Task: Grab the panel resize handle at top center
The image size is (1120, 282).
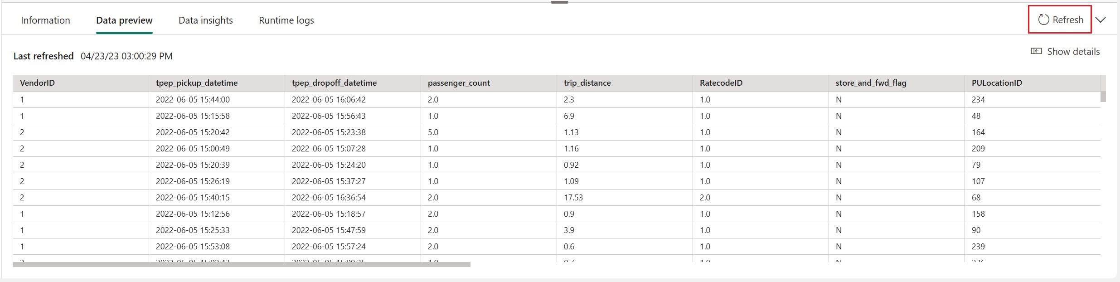Action: 559,2
